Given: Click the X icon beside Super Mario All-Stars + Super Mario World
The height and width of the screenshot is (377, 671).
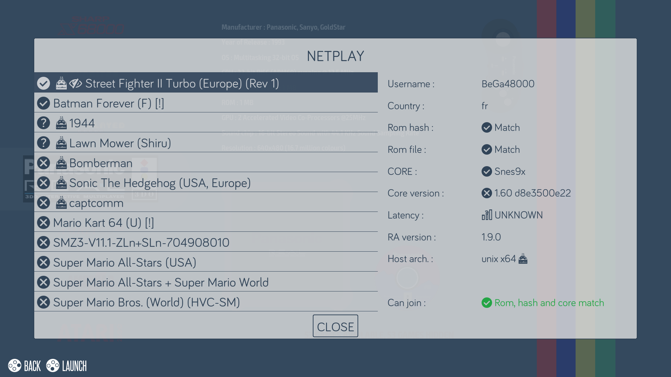Looking at the screenshot, I should 43,282.
